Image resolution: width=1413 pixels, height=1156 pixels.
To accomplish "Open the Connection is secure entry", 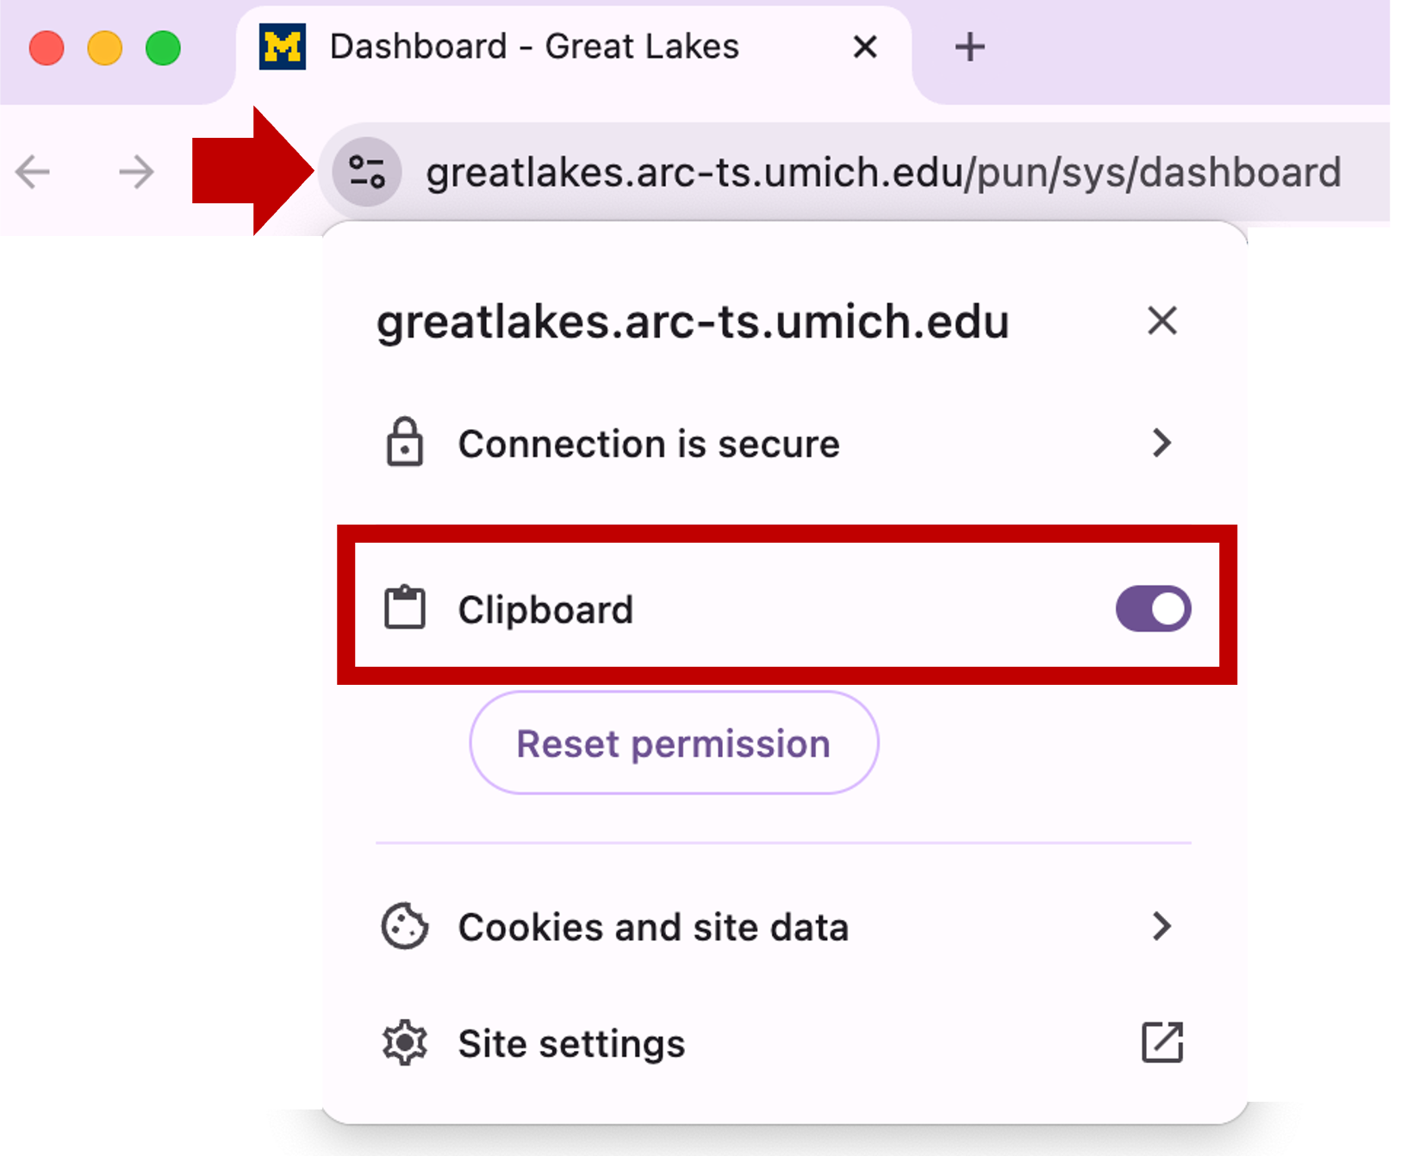I will (649, 444).
